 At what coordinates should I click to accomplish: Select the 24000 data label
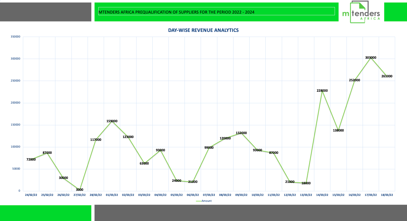click(177, 181)
